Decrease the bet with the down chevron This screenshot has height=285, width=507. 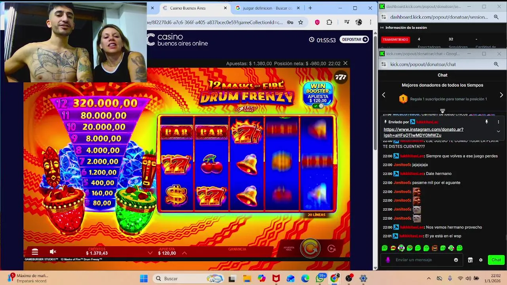(150, 253)
